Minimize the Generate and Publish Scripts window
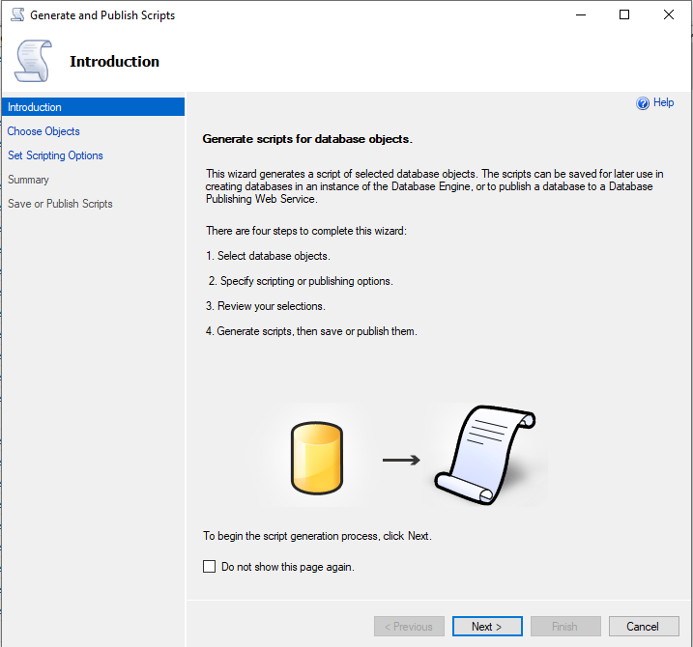This screenshot has height=647, width=693. pyautogui.click(x=580, y=15)
